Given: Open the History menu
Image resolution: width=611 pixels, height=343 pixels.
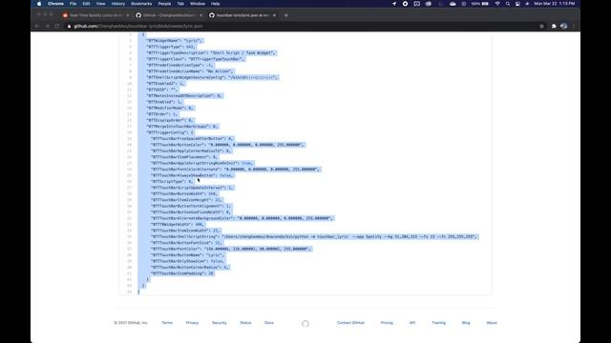Looking at the screenshot, I should click(118, 4).
